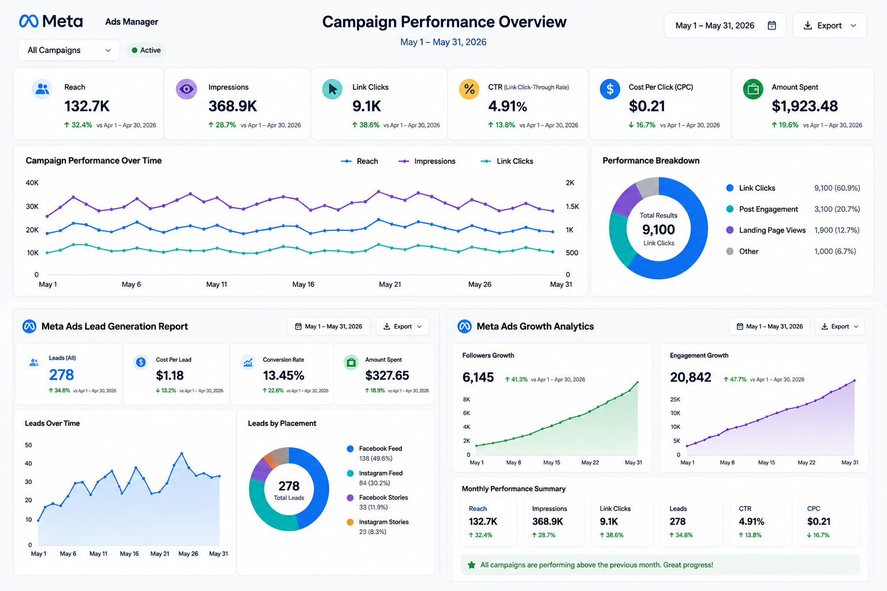The width and height of the screenshot is (887, 591).
Task: Click the CTR percent icon
Action: pos(469,89)
